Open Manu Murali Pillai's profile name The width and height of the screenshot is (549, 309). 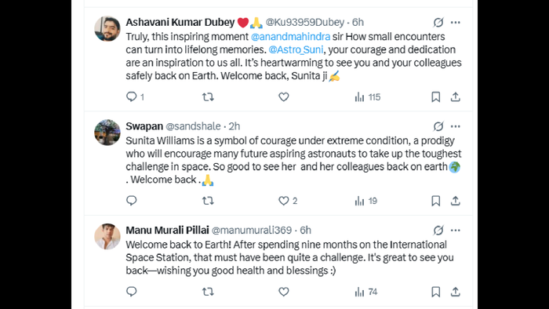coord(167,231)
